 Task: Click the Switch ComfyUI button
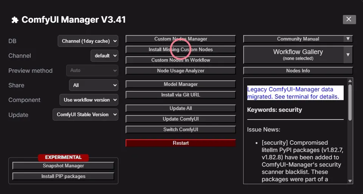coord(181,130)
